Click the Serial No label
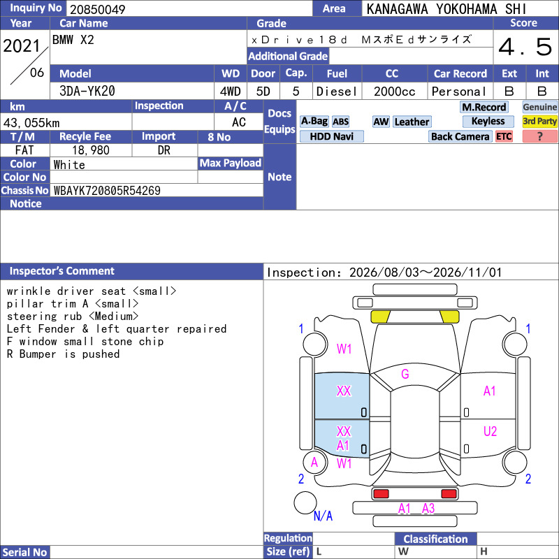The width and height of the screenshot is (559, 559). [x=24, y=552]
